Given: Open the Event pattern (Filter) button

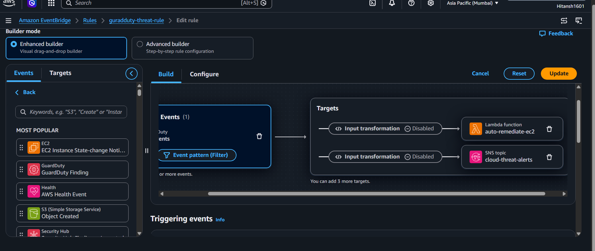Looking at the screenshot, I should click(197, 155).
